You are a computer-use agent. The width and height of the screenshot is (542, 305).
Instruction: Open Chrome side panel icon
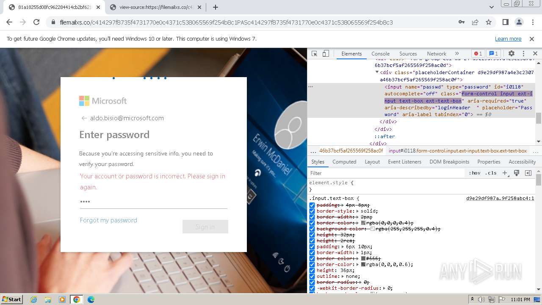(505, 22)
